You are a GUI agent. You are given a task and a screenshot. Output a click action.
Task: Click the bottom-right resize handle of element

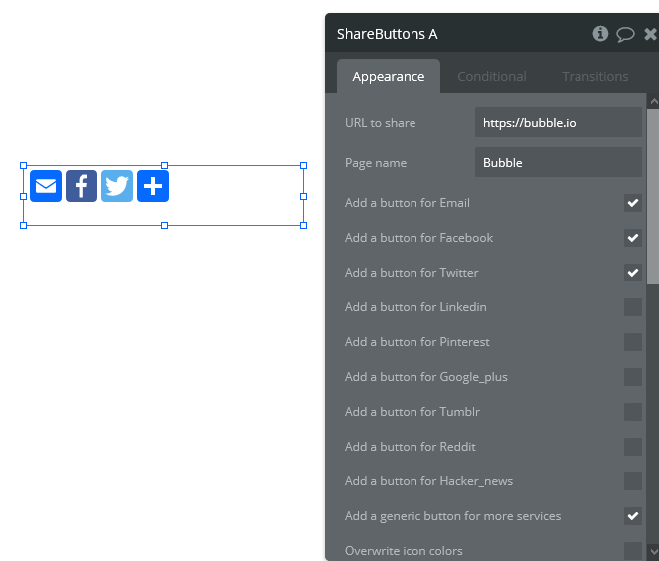tap(303, 226)
